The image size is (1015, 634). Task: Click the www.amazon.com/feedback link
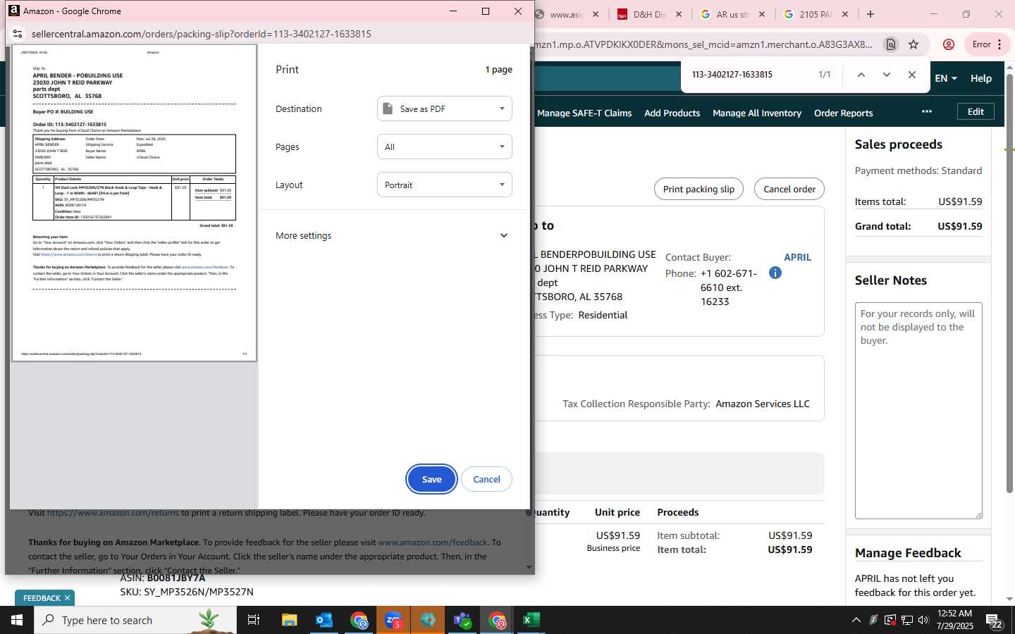[x=433, y=542]
